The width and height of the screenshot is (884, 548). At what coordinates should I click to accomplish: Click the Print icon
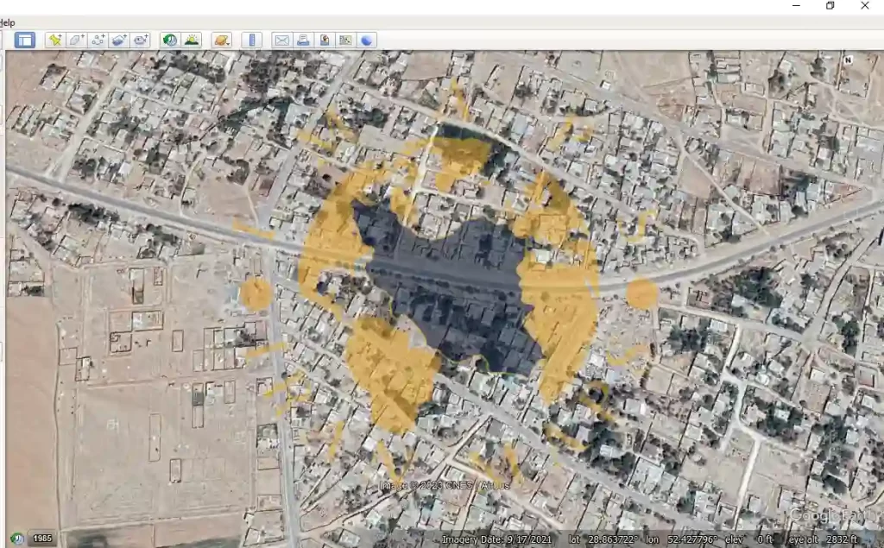(303, 40)
